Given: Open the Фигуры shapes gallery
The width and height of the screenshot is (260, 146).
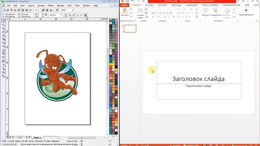Looking at the screenshot, I should [206, 13].
